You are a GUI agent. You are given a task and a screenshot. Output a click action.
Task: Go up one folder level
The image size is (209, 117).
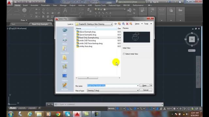click(x=119, y=24)
